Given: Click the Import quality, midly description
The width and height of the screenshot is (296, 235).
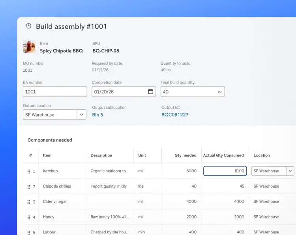Looking at the screenshot, I should (109, 186).
